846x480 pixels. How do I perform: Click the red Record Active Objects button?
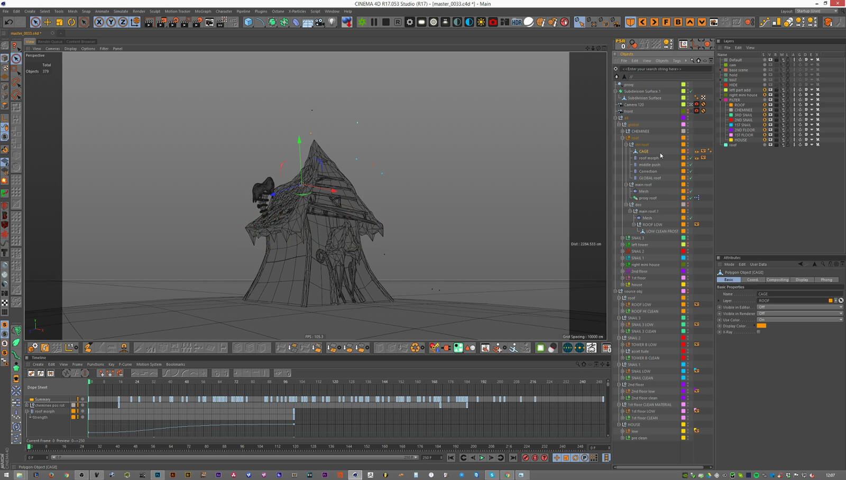[x=526, y=458]
